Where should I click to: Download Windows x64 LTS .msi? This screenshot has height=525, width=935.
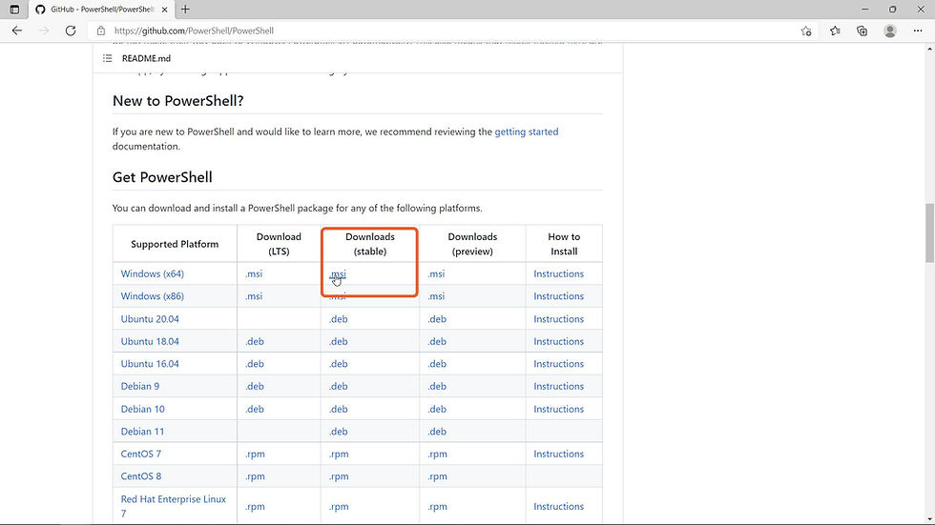pyautogui.click(x=254, y=273)
